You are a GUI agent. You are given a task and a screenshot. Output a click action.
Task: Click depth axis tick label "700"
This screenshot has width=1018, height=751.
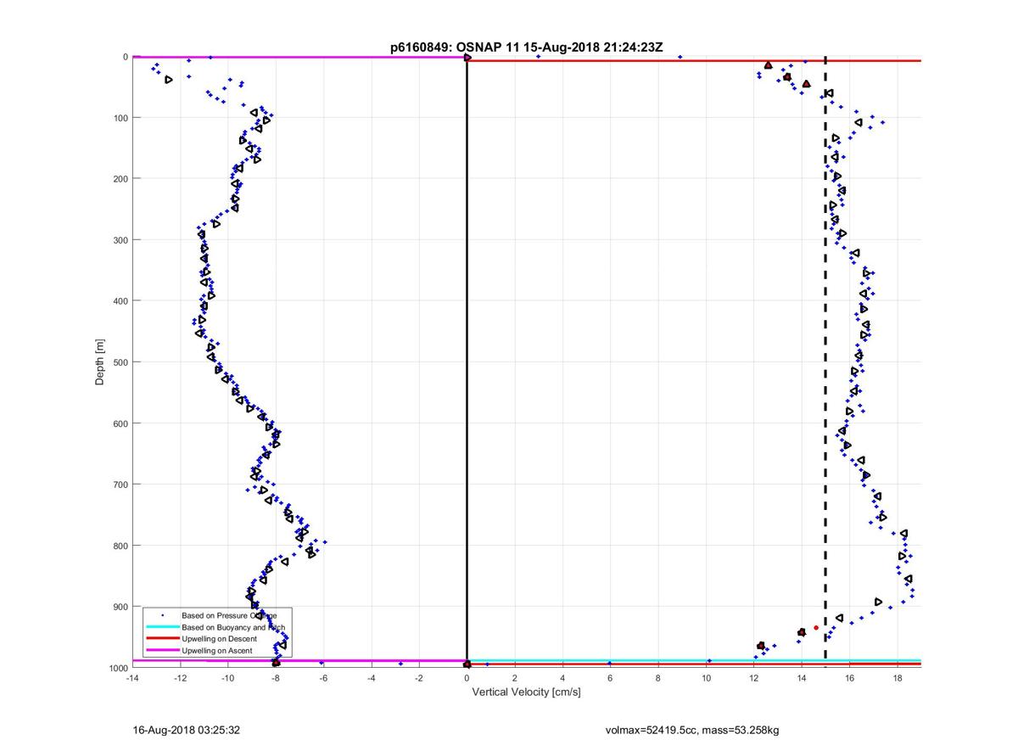tap(120, 485)
